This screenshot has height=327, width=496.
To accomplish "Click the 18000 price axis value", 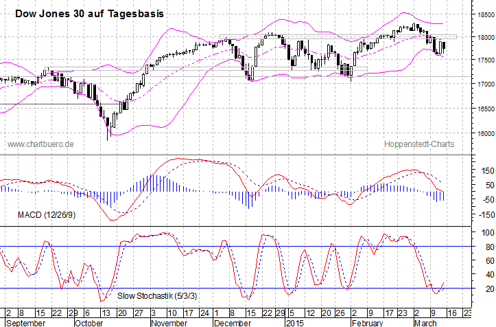I will (486, 37).
